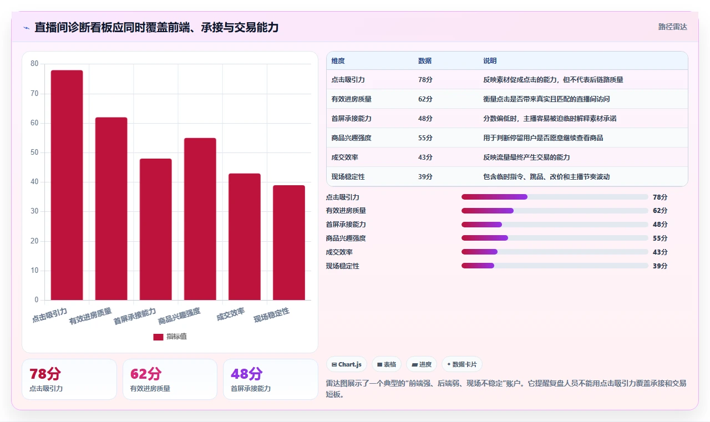Click the 商品兴趣强度 progress bar
Viewport: 710px width, 422px height.
(x=555, y=238)
